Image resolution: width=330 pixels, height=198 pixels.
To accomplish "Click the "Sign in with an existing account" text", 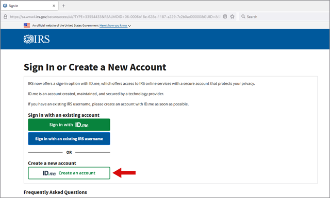I will coord(63,115).
